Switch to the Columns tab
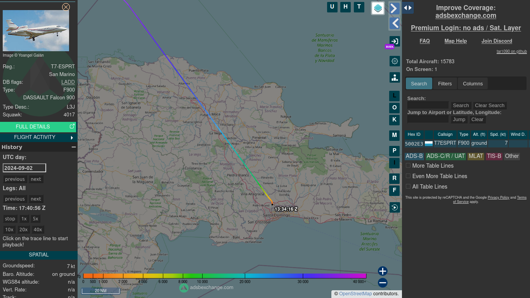This screenshot has width=530, height=298. [473, 83]
